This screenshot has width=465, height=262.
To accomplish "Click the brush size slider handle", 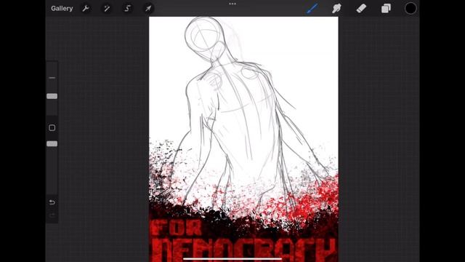I will [52, 96].
